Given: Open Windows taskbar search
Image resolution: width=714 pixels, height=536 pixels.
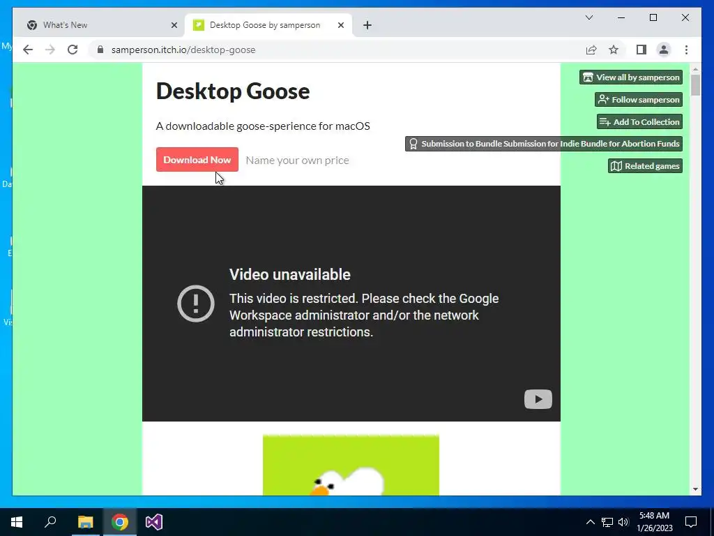Looking at the screenshot, I should pyautogui.click(x=50, y=522).
